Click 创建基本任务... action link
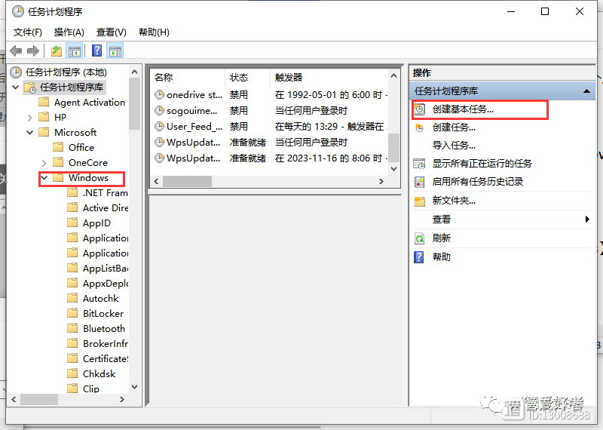The image size is (603, 430). (x=463, y=109)
